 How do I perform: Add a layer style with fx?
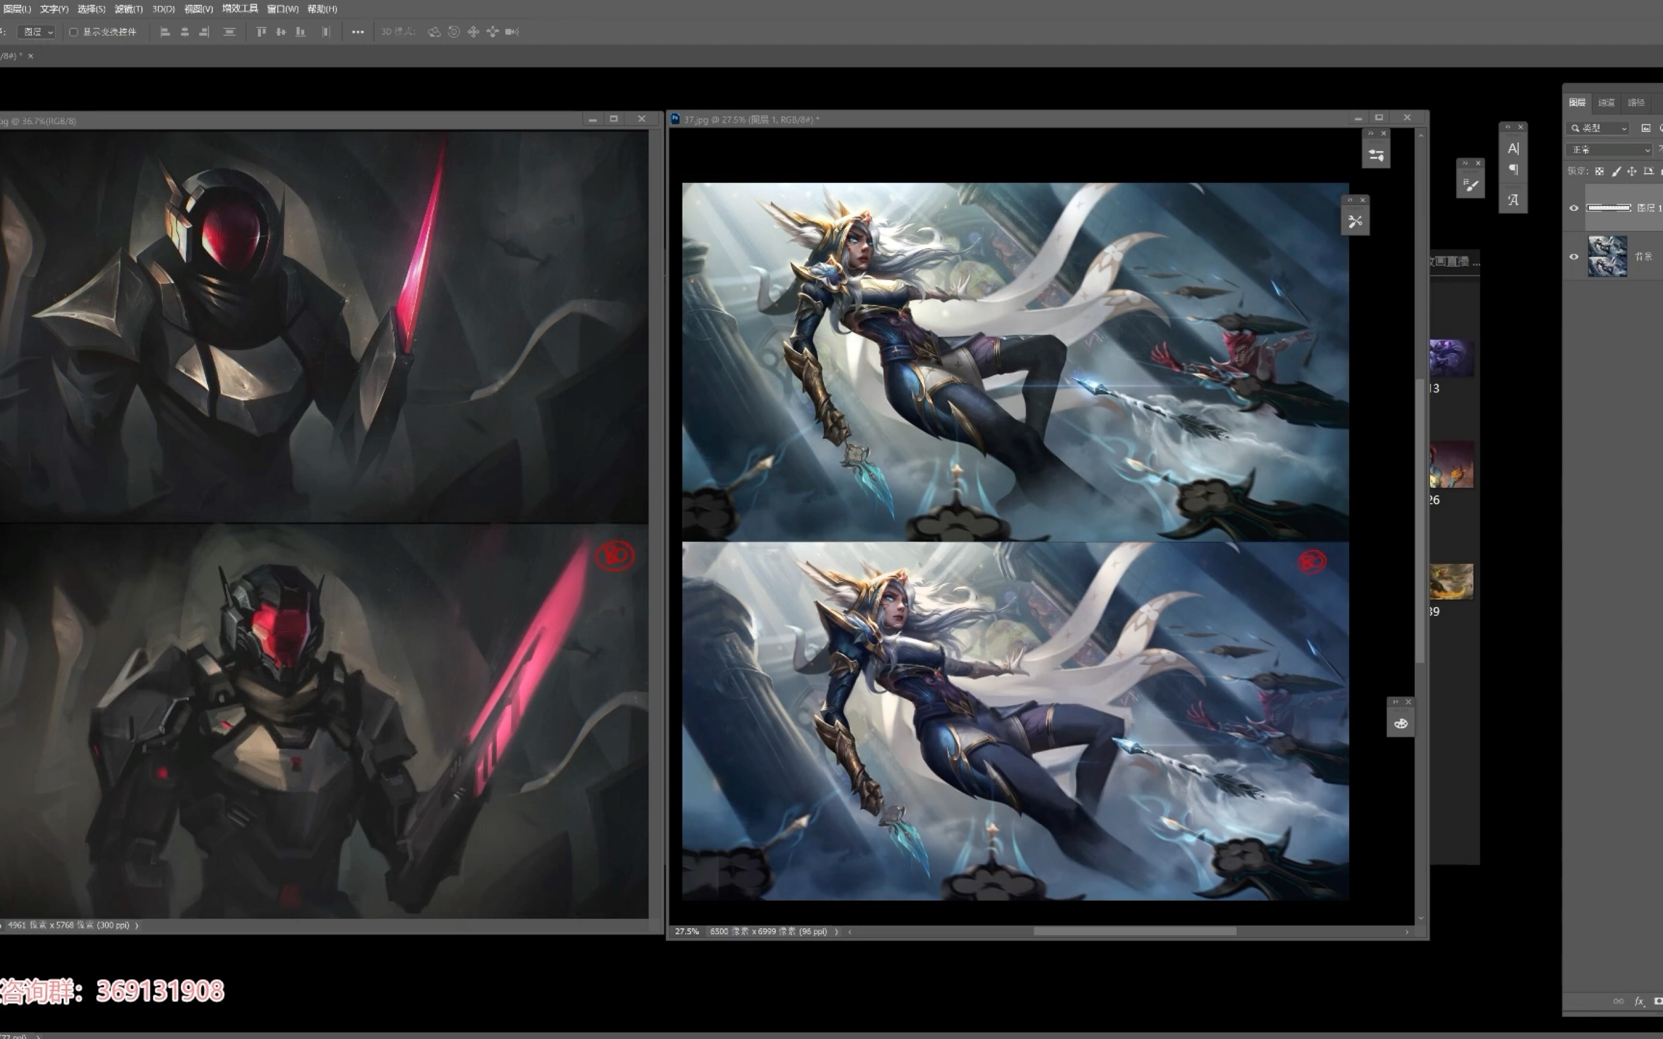click(x=1639, y=1001)
